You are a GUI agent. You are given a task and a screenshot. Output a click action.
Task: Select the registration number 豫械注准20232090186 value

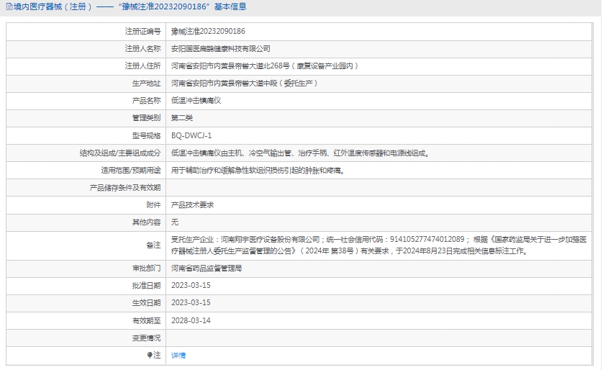coord(208,32)
